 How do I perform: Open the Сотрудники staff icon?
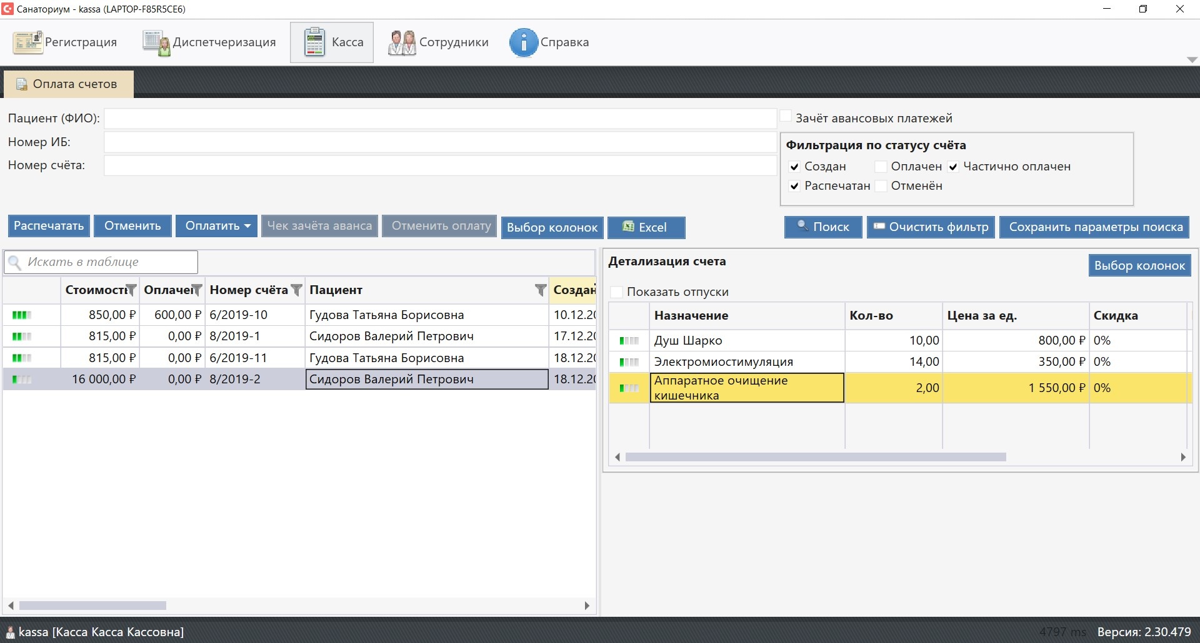coord(402,42)
